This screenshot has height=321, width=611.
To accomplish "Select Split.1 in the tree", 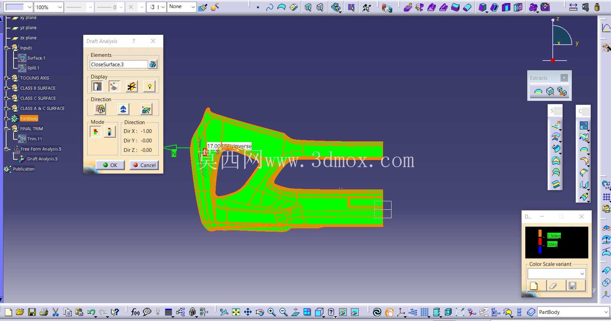I will click(33, 68).
